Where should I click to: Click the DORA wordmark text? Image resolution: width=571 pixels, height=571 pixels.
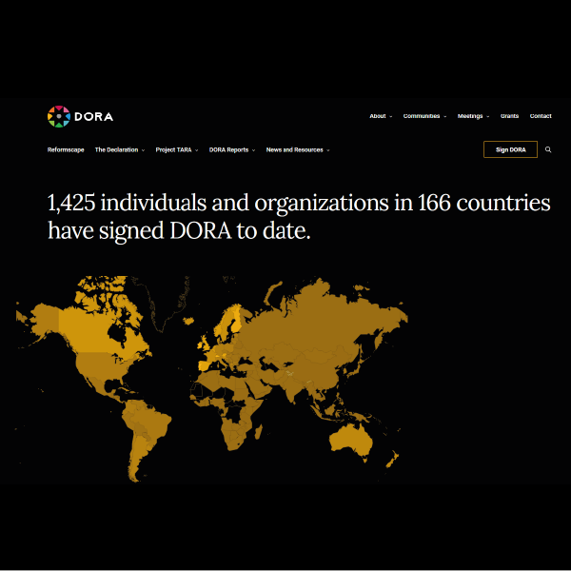point(93,117)
